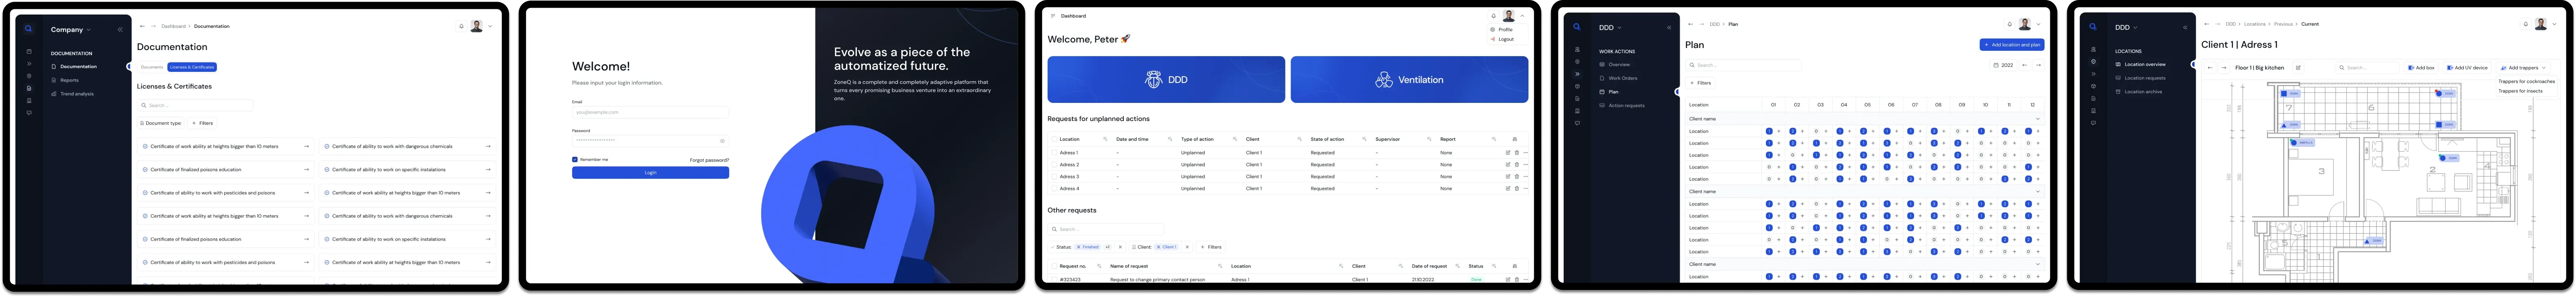Check the Adress 2 row checkbox
Screen dimensions: 2576x297
click(1053, 165)
